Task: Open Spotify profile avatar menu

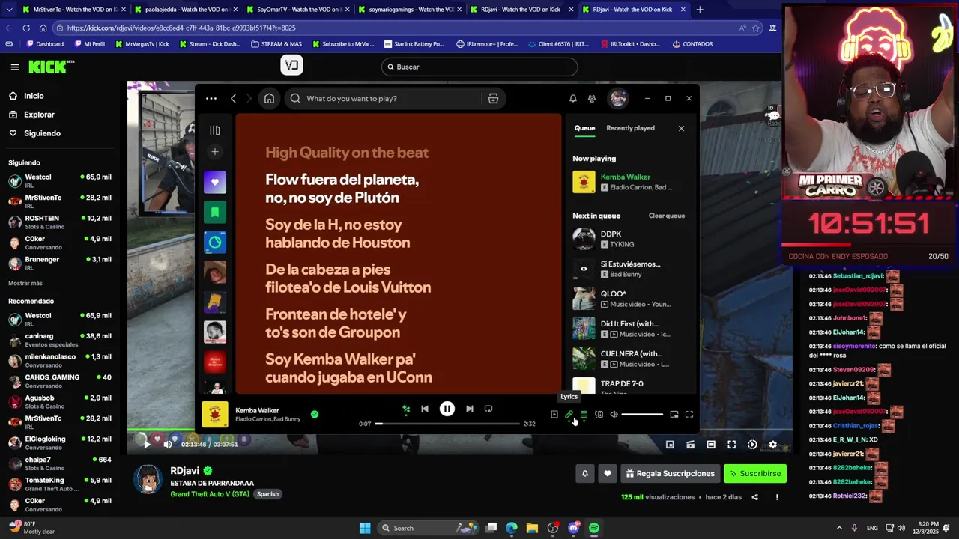Action: point(618,98)
